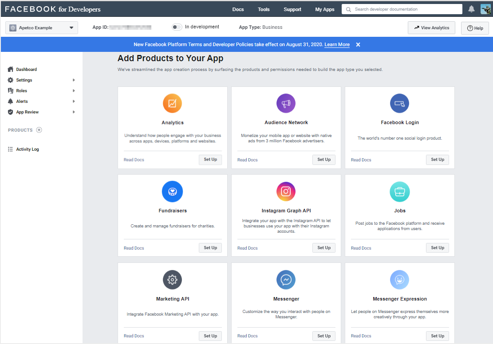Click the Alerts bell sidebar icon
493x344 pixels.
pyautogui.click(x=10, y=102)
